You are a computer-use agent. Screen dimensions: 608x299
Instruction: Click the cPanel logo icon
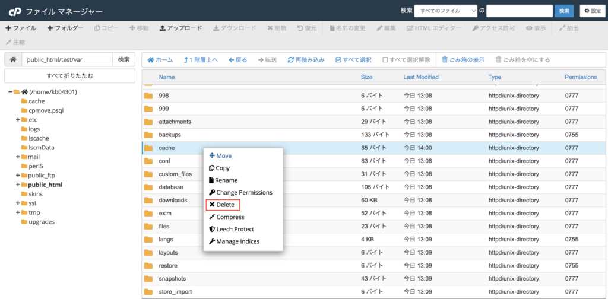coord(13,11)
